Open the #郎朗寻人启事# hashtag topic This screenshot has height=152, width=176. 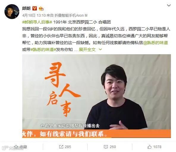pos(37,22)
